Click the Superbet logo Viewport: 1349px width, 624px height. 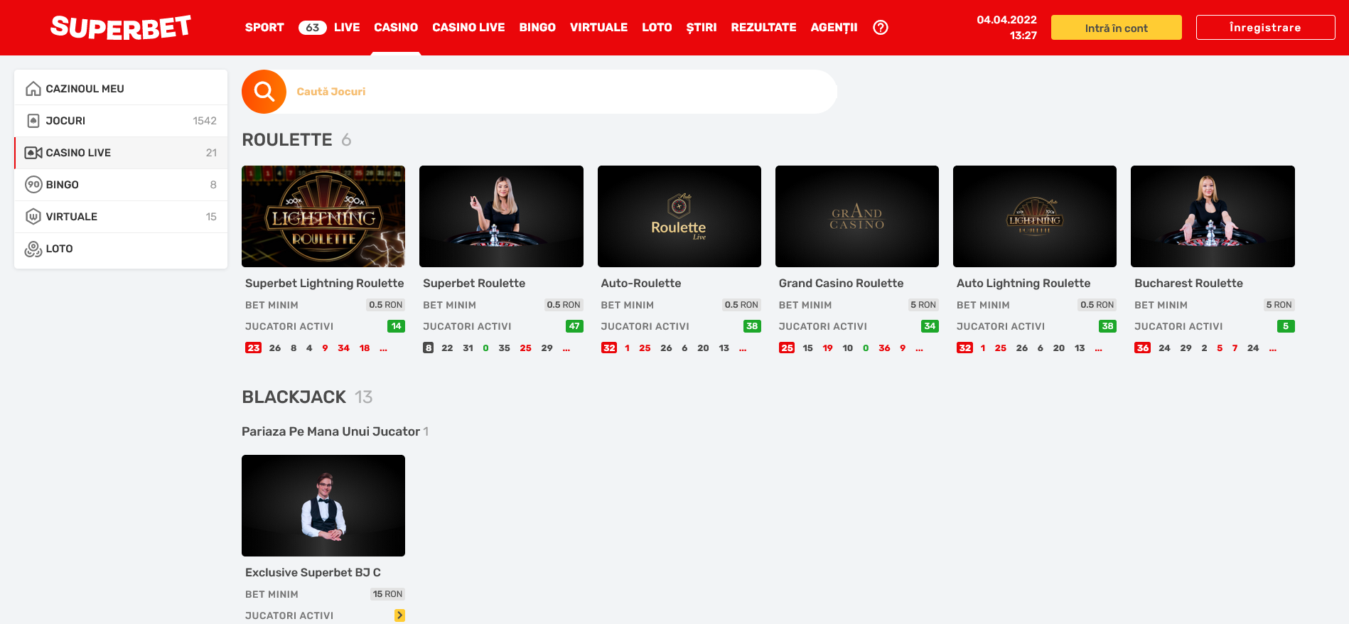click(121, 28)
